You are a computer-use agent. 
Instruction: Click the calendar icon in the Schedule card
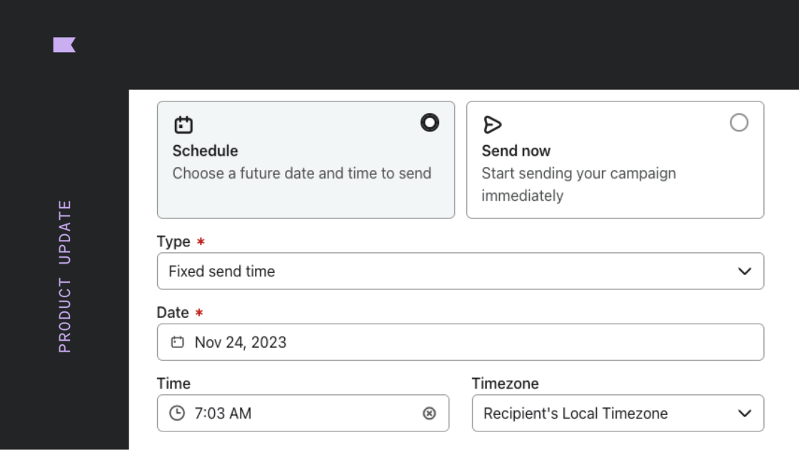185,124
